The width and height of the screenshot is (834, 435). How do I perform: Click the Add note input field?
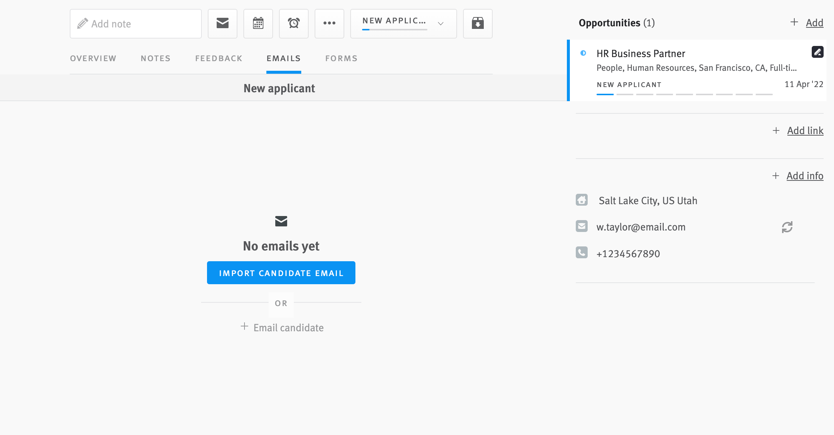[x=136, y=23]
